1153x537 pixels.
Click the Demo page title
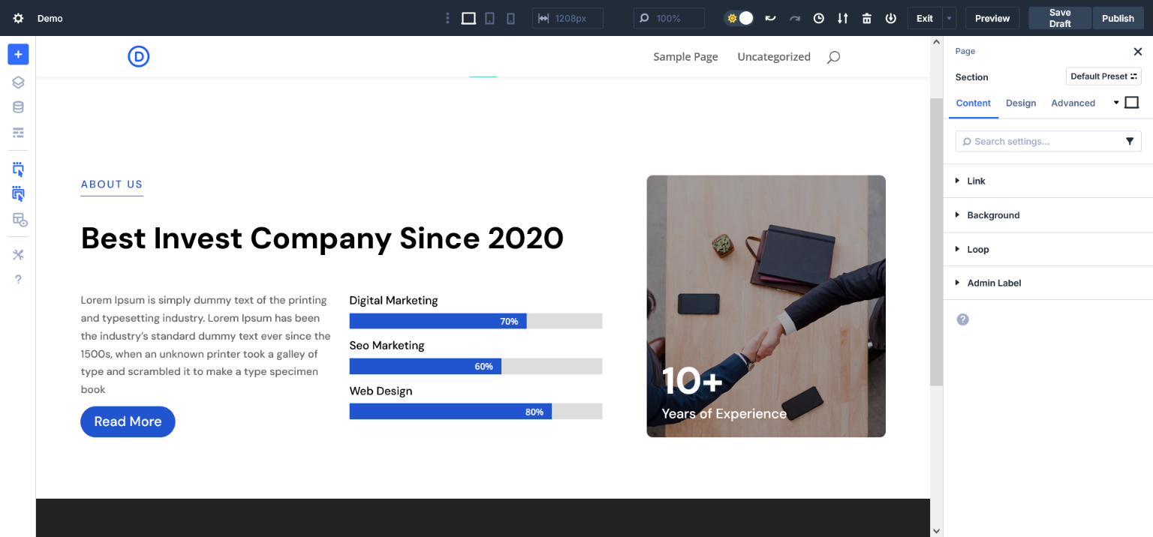coord(50,18)
